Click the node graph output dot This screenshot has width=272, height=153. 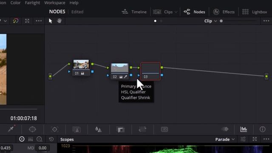point(266,76)
